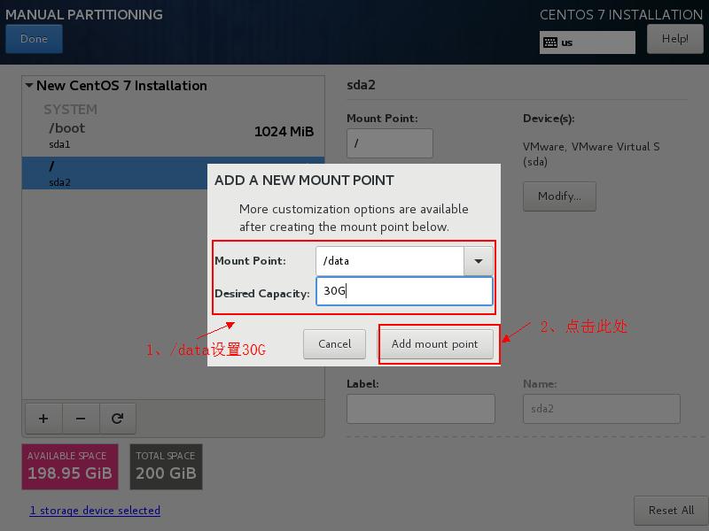The width and height of the screenshot is (709, 531).
Task: Collapse the New CentOS 7 Installation tree
Action: [29, 86]
